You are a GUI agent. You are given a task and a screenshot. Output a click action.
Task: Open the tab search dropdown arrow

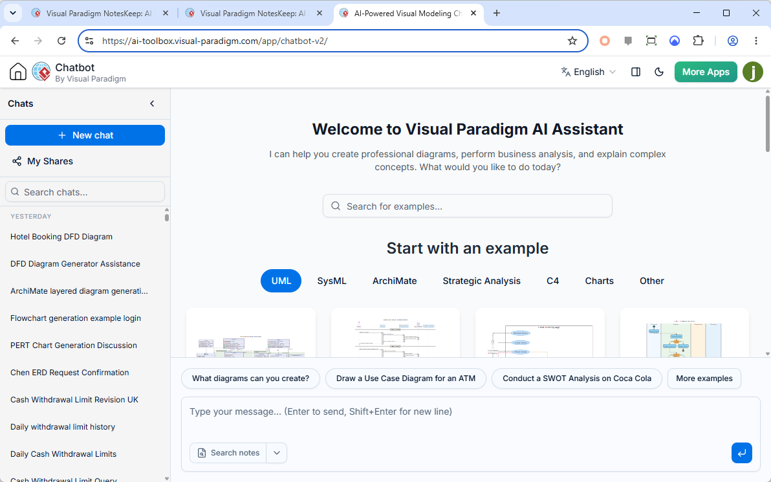13,14
